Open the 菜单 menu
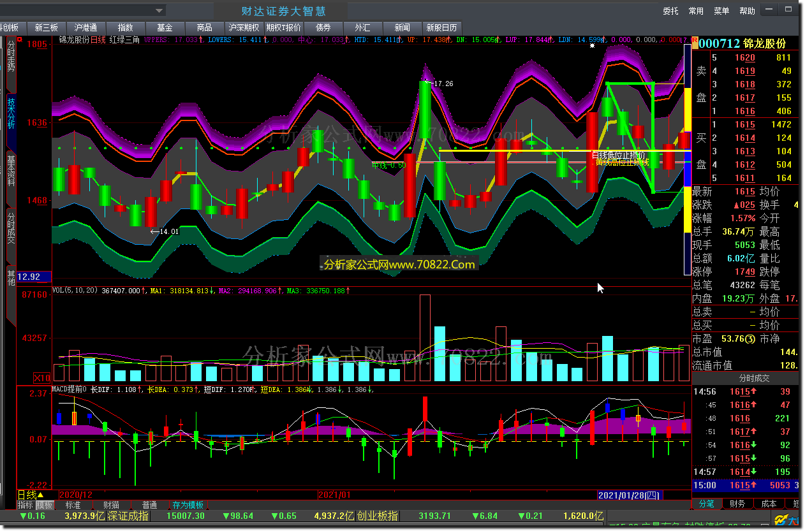805x531 pixels. (721, 11)
